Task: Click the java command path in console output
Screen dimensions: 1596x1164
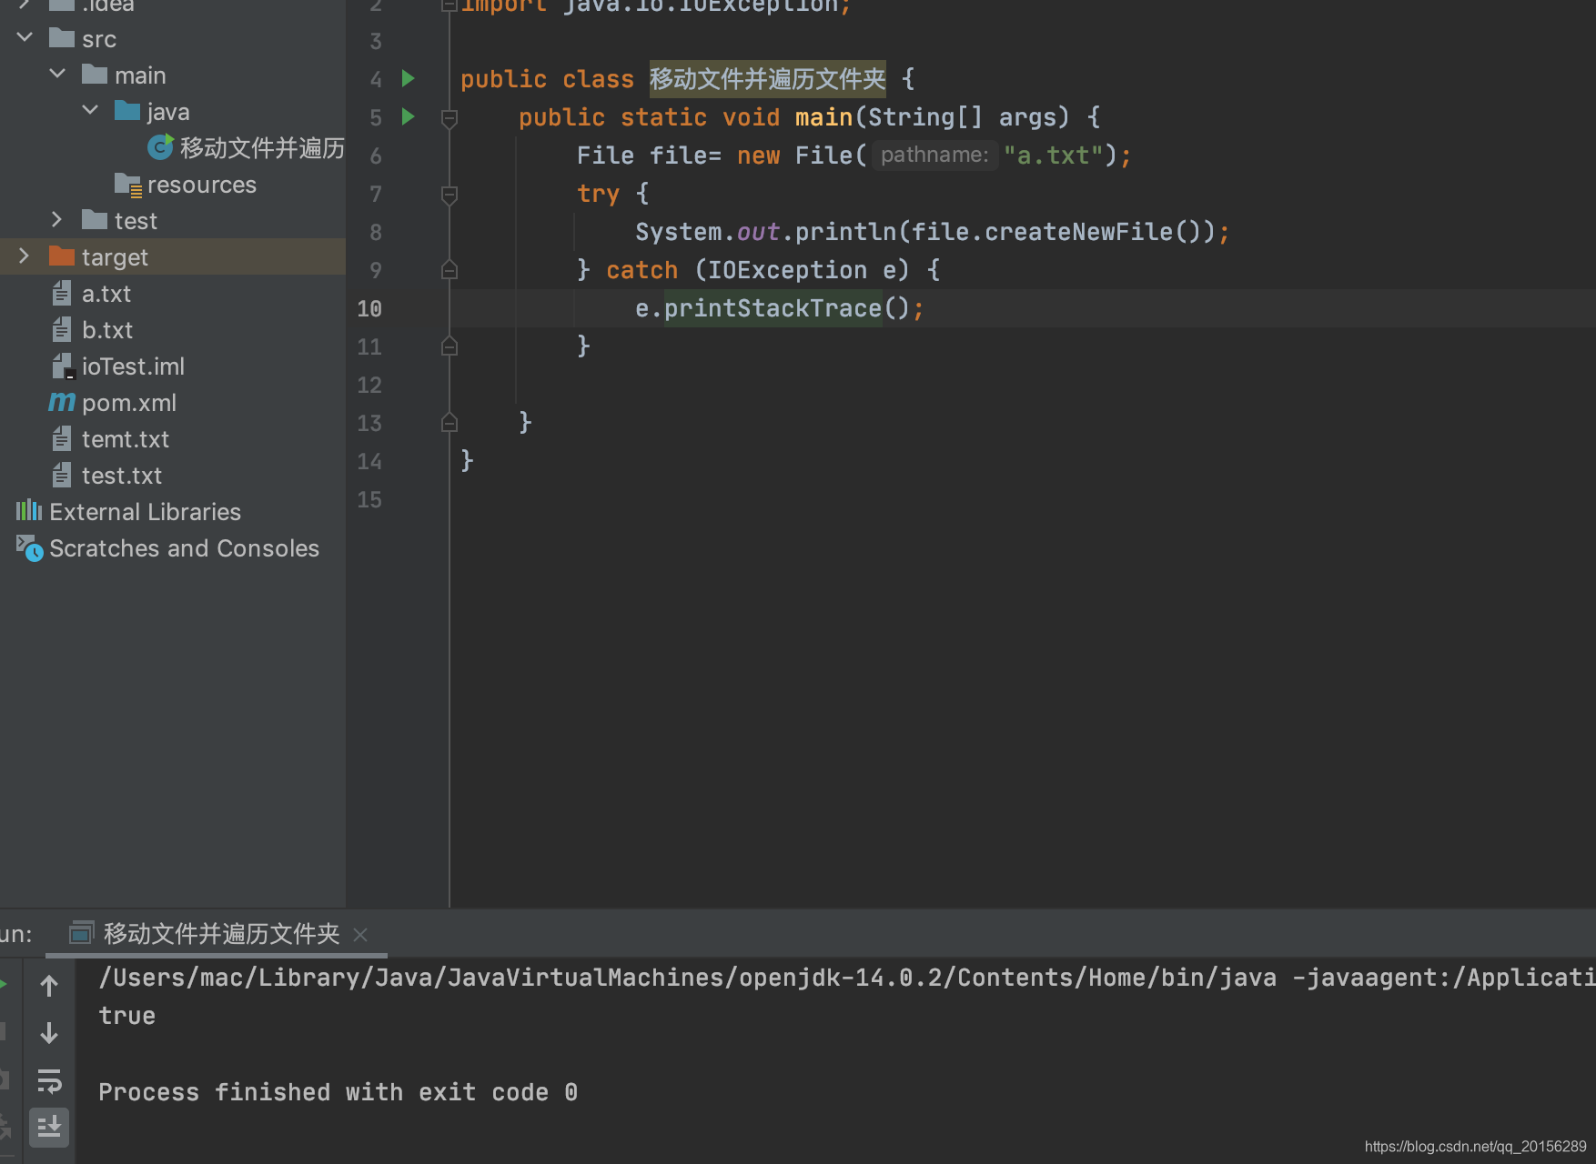Action: click(x=687, y=978)
